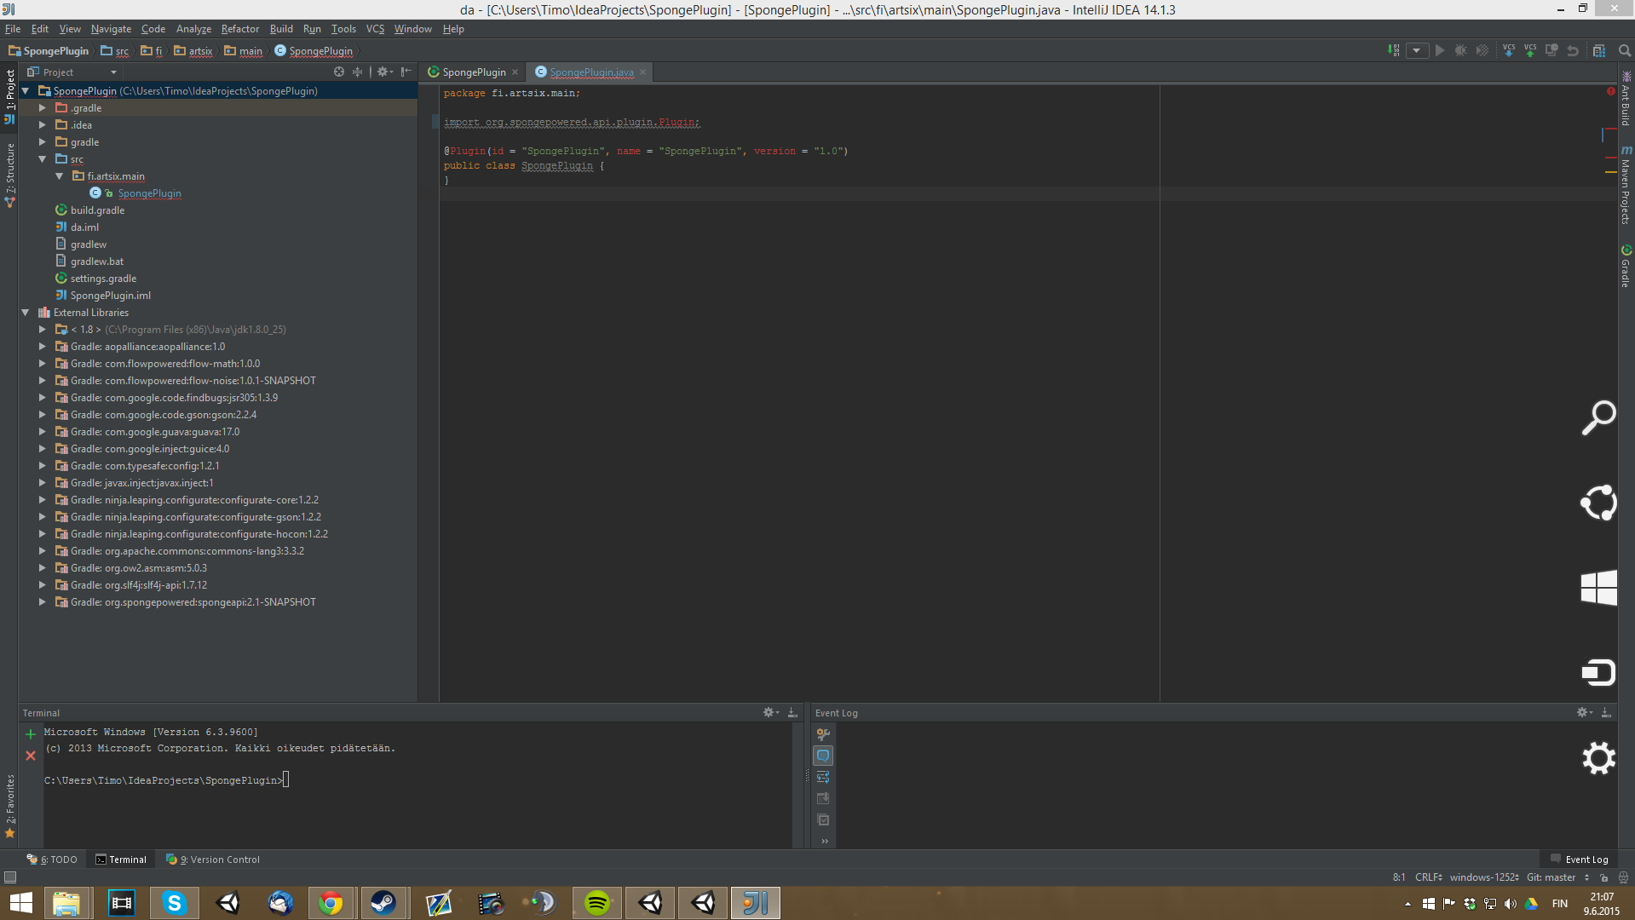Hide the Project panel with the hide icon
This screenshot has height=920, width=1635.
point(406,72)
